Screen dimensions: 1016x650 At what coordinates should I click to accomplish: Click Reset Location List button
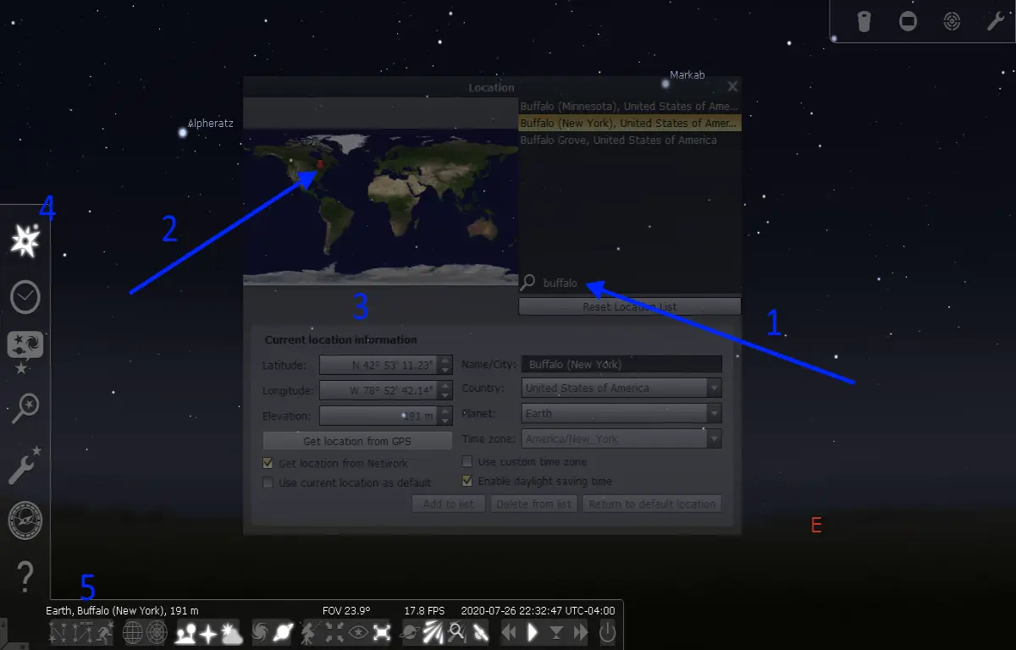pyautogui.click(x=630, y=306)
